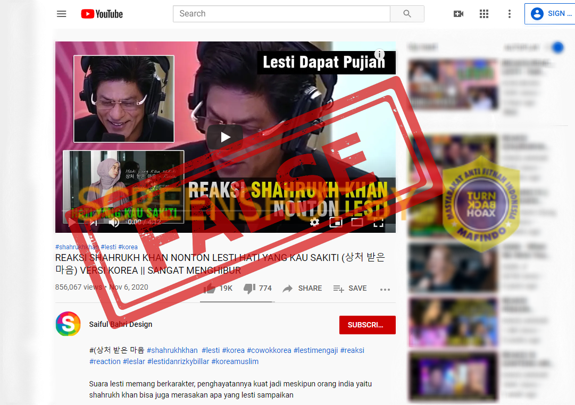
Task: Open the first suggested video thumbnail
Action: (x=453, y=85)
